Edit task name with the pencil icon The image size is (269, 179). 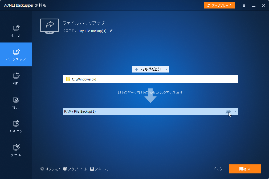pyautogui.click(x=111, y=31)
